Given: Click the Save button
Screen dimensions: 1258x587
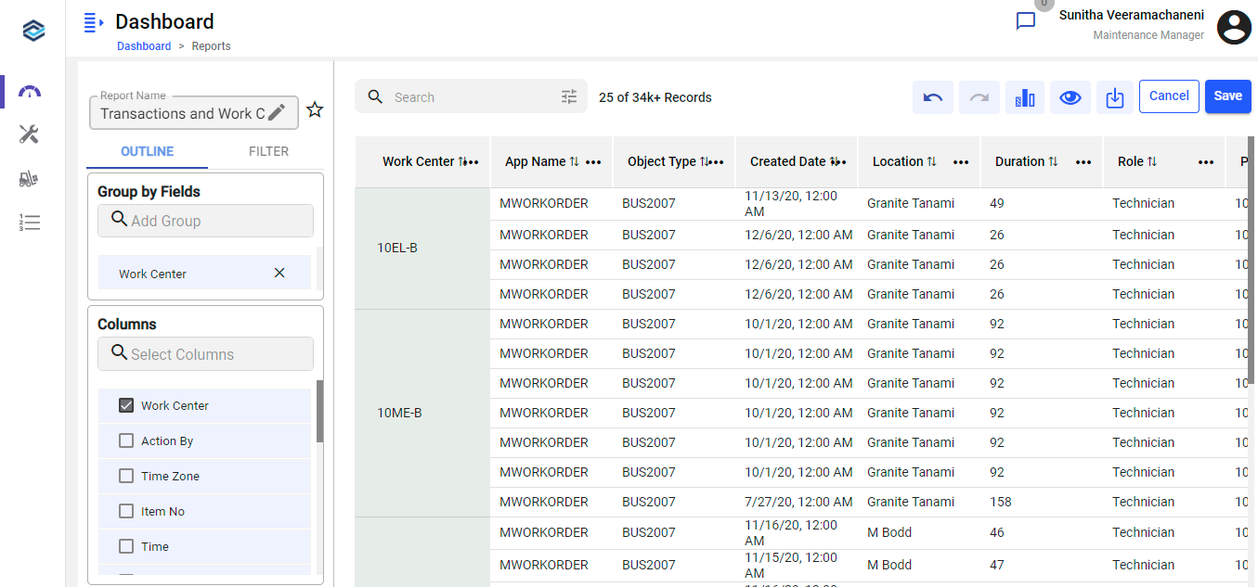Looking at the screenshot, I should [1227, 96].
